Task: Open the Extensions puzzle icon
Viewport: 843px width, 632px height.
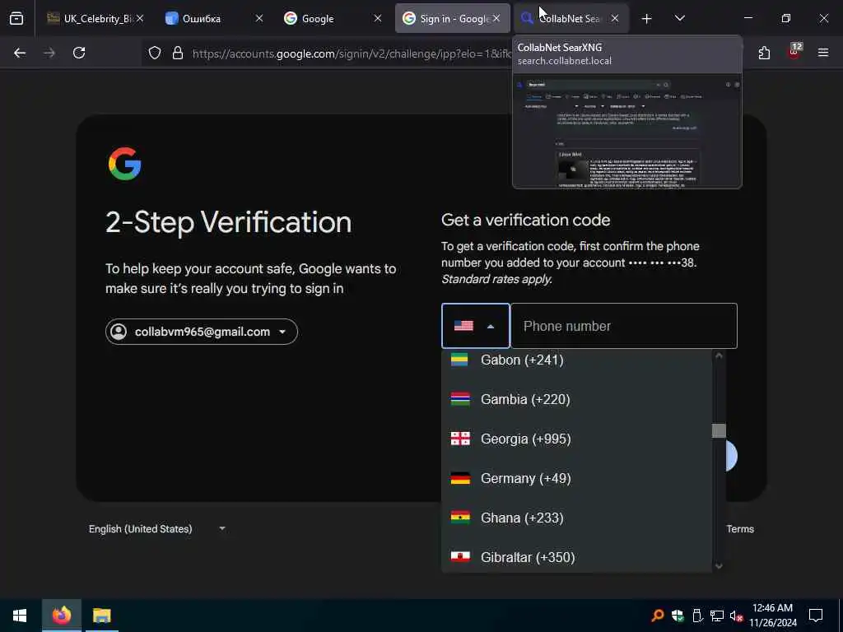Action: (764, 53)
